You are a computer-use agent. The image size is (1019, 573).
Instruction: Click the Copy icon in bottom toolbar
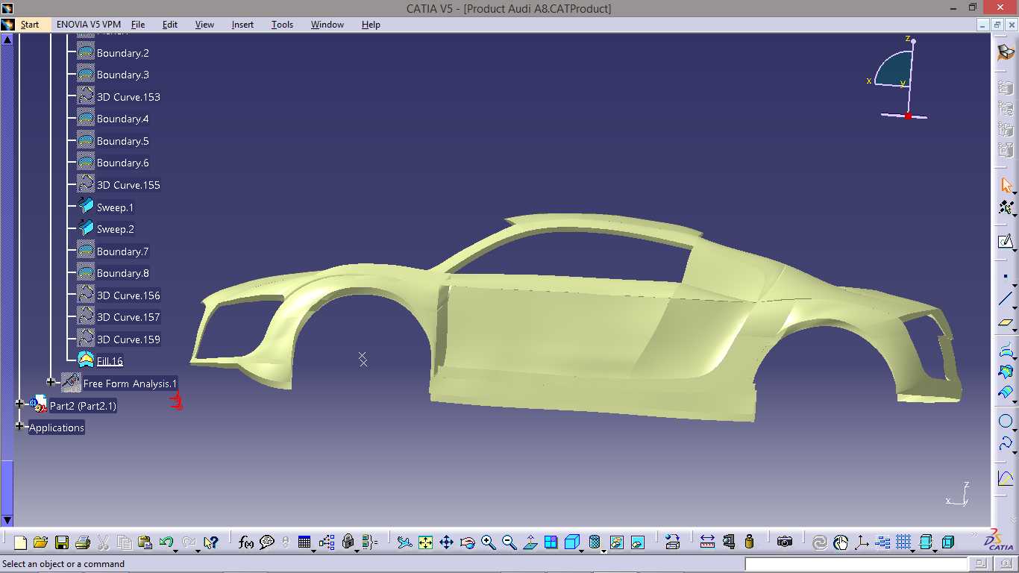[x=124, y=542]
